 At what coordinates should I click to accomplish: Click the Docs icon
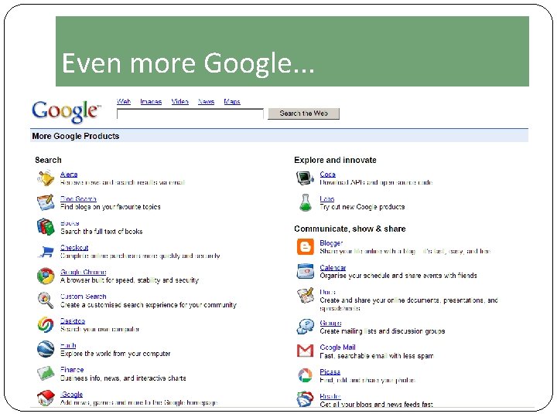point(306,295)
